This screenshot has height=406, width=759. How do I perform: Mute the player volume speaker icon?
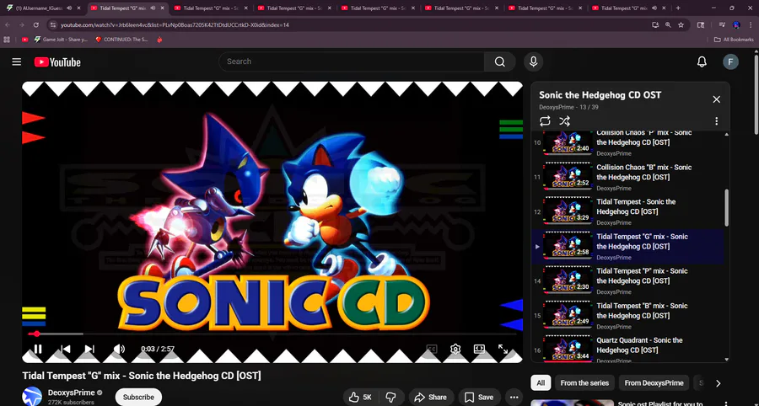[119, 349]
